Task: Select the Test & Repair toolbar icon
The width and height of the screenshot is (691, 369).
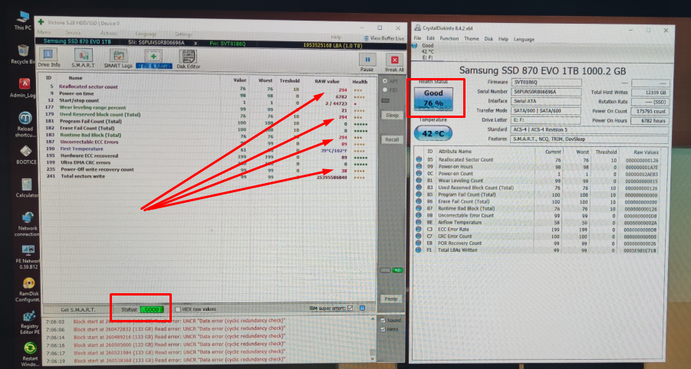Action: point(153,58)
